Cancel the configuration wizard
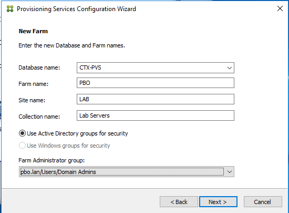This screenshot has height=213, width=289. [x=263, y=202]
